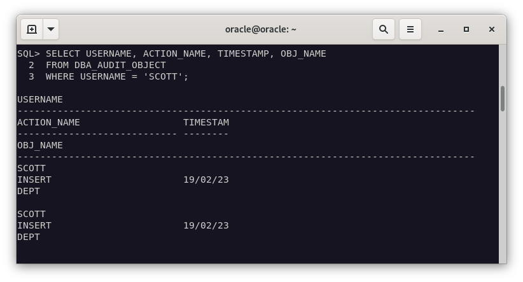Expand the new tab dropdown arrow
The width and height of the screenshot is (523, 282).
[x=50, y=29]
